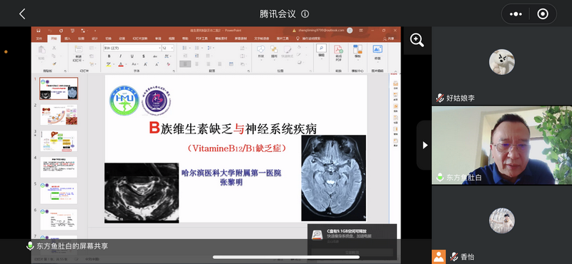Click the Format Painter brush icon

coord(54,64)
